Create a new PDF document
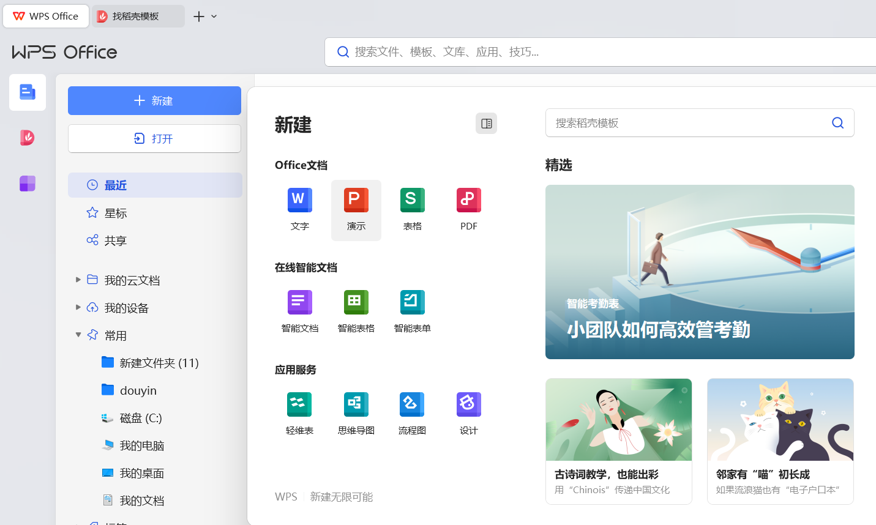876x525 pixels. coord(469,210)
